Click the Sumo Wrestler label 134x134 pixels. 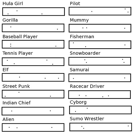click(87, 119)
